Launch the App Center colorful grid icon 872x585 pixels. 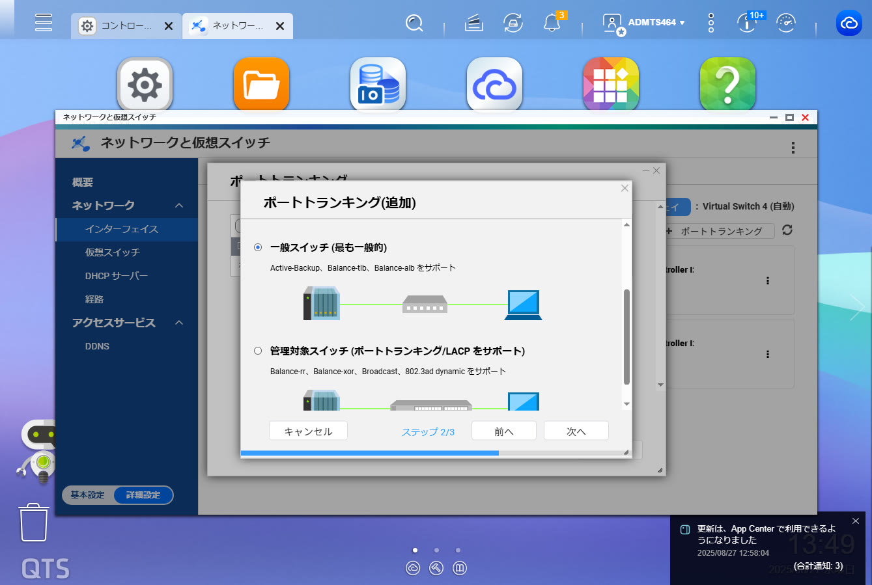611,85
